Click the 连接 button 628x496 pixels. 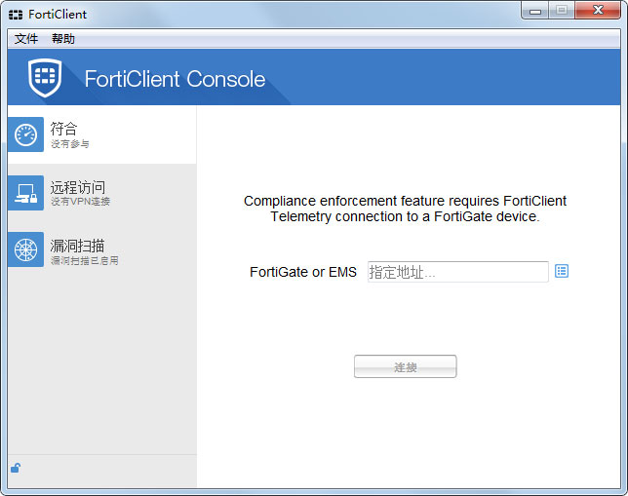pos(405,367)
